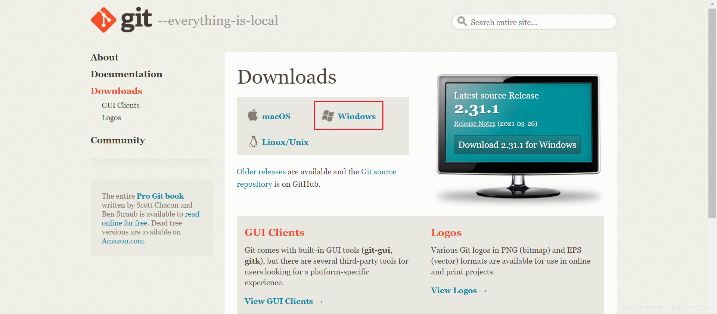Go to GUI Clients sidebar sub-item
Viewport: 717px width, 314px height.
[121, 105]
